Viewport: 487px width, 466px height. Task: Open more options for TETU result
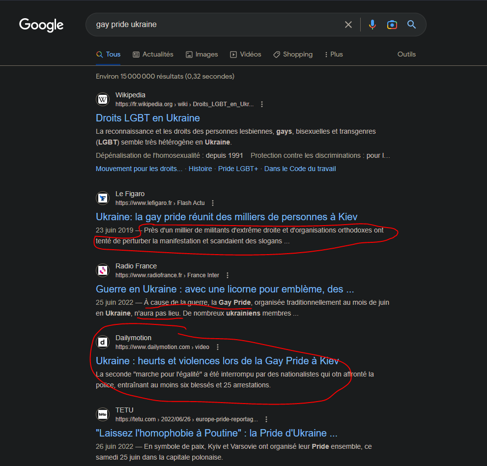click(266, 419)
